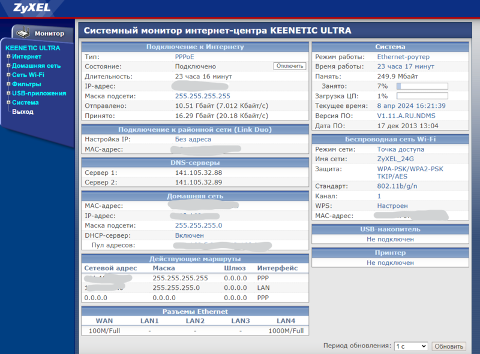Click the Дата ПО value 17 дек 2013
The height and width of the screenshot is (354, 480).
tap(407, 126)
